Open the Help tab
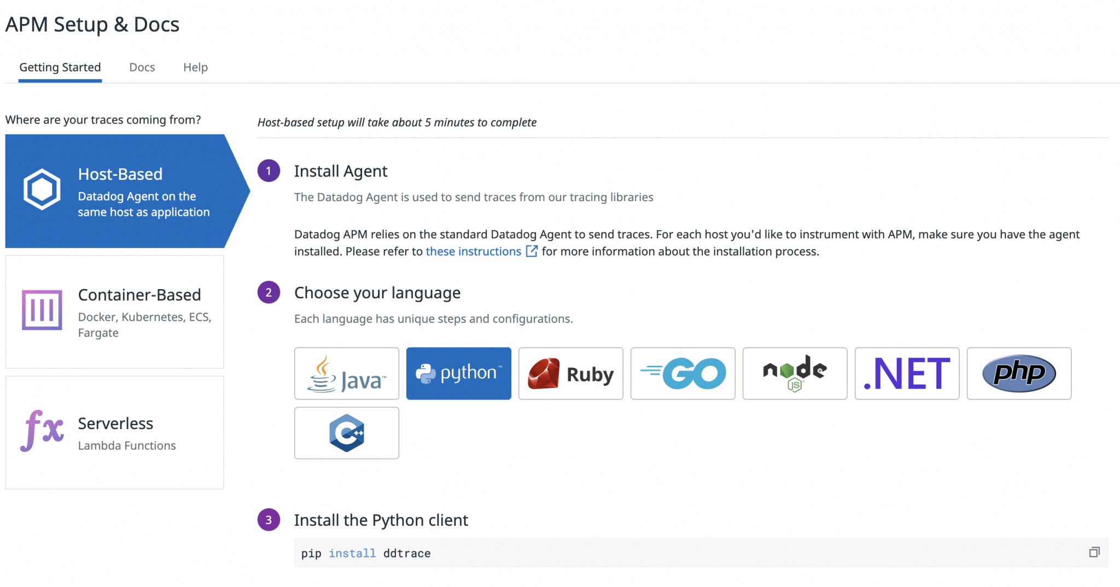 (195, 67)
